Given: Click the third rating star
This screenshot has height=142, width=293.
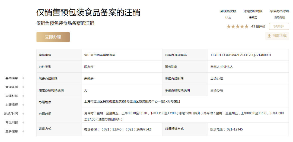Looking at the screenshot, I should pyautogui.click(x=238, y=27).
